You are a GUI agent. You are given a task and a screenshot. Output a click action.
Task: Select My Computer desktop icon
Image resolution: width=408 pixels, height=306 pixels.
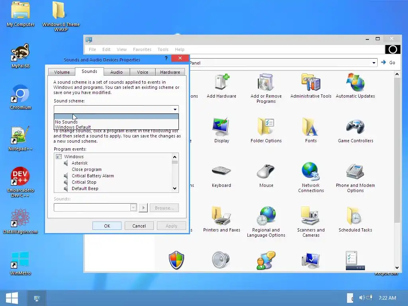pyautogui.click(x=20, y=14)
